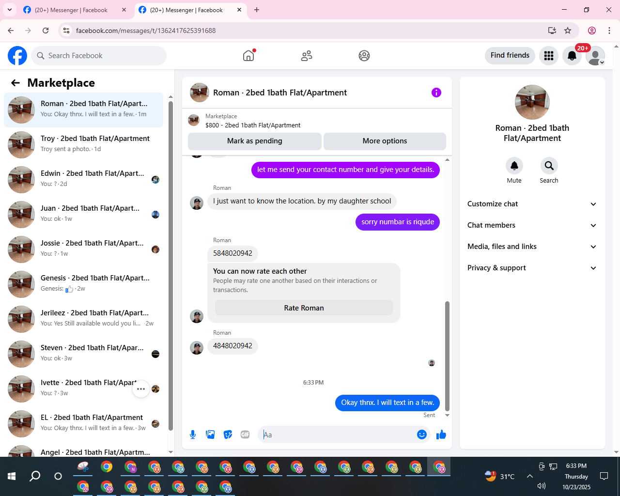Open the $800 - 2bed 1bath listing link
The image size is (620, 496).
[253, 125]
